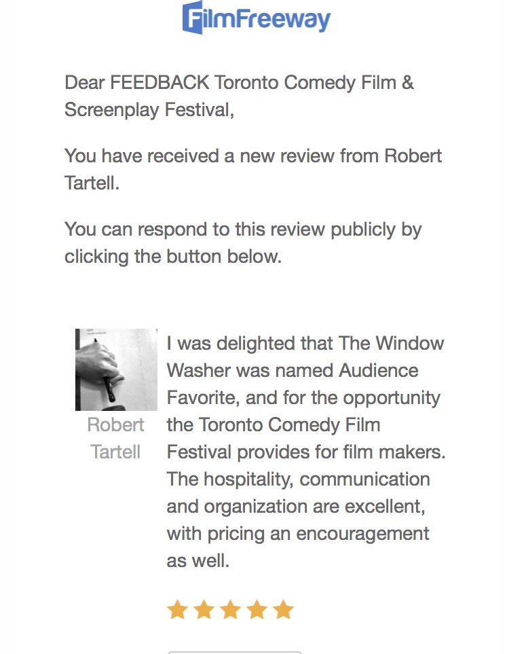Click the fifth rating star
The image size is (507, 654).
283,609
